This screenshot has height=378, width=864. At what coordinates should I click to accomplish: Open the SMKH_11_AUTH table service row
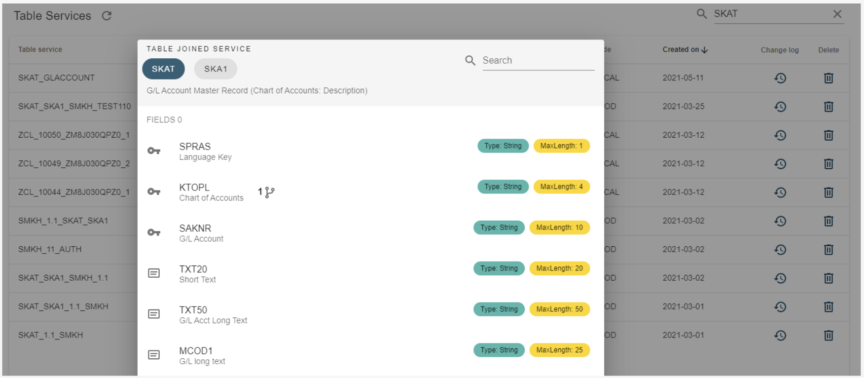pos(50,249)
